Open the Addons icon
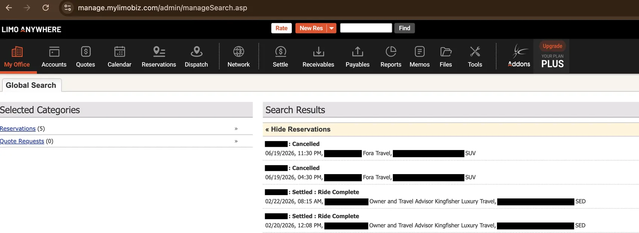The width and height of the screenshot is (639, 233). tap(519, 56)
